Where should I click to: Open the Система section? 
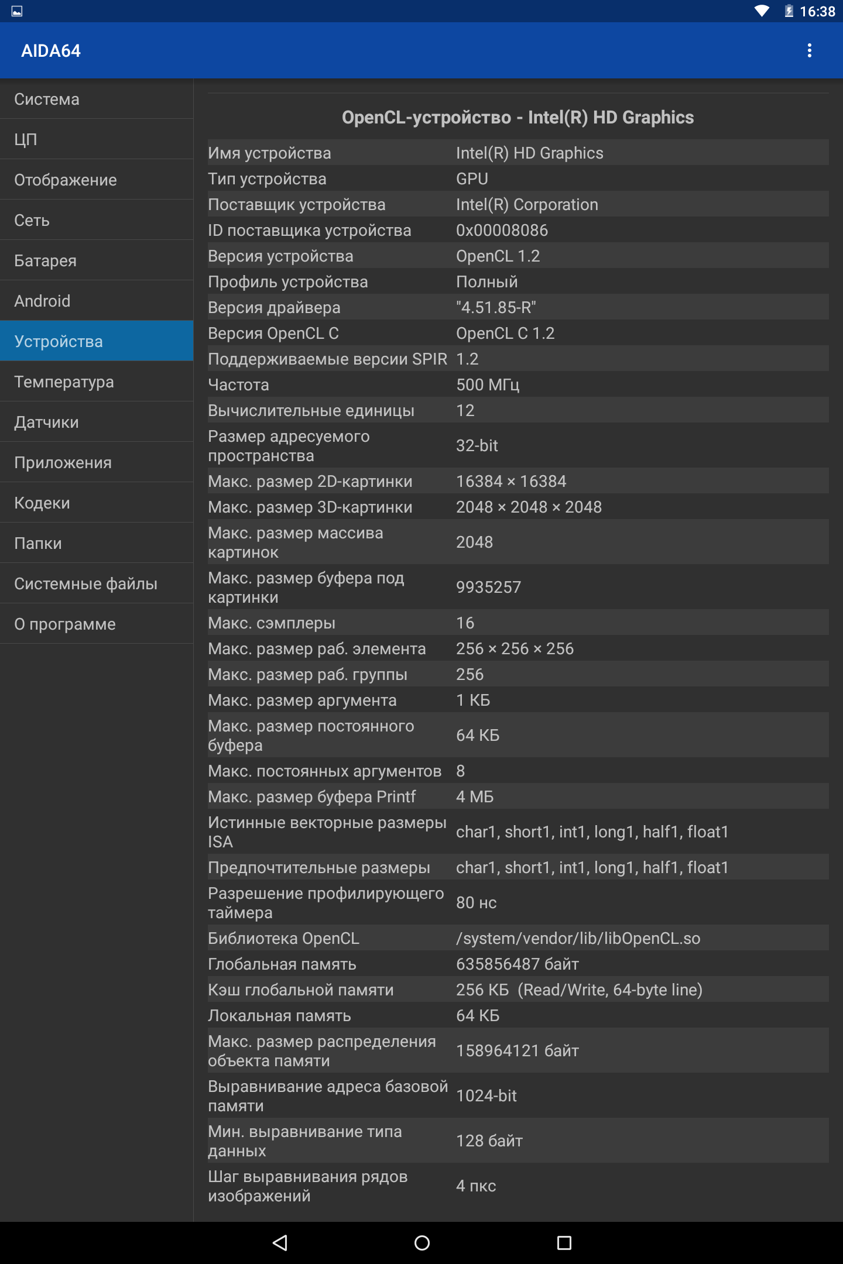pos(97,99)
